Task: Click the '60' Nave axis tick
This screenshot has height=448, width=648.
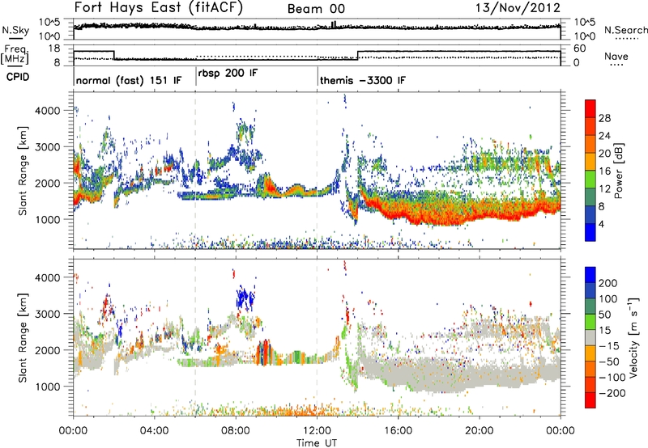Action: coord(580,49)
